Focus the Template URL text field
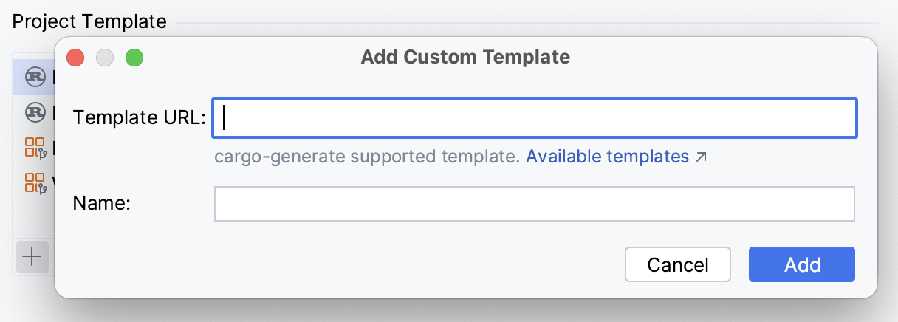Screen dimensions: 898x322 pos(535,118)
